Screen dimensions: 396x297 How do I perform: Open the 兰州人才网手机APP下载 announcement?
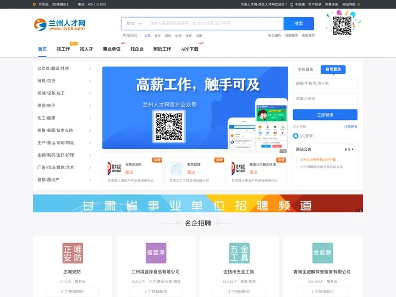click(x=318, y=160)
